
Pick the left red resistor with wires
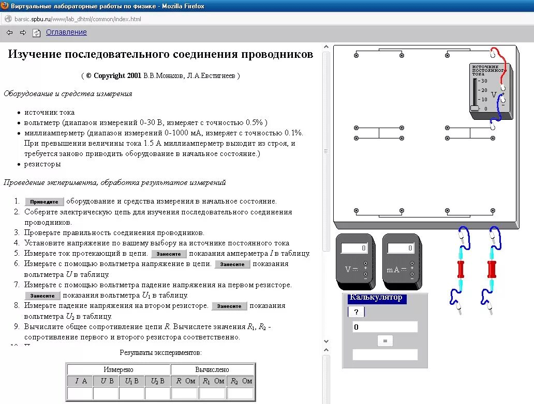point(461,270)
